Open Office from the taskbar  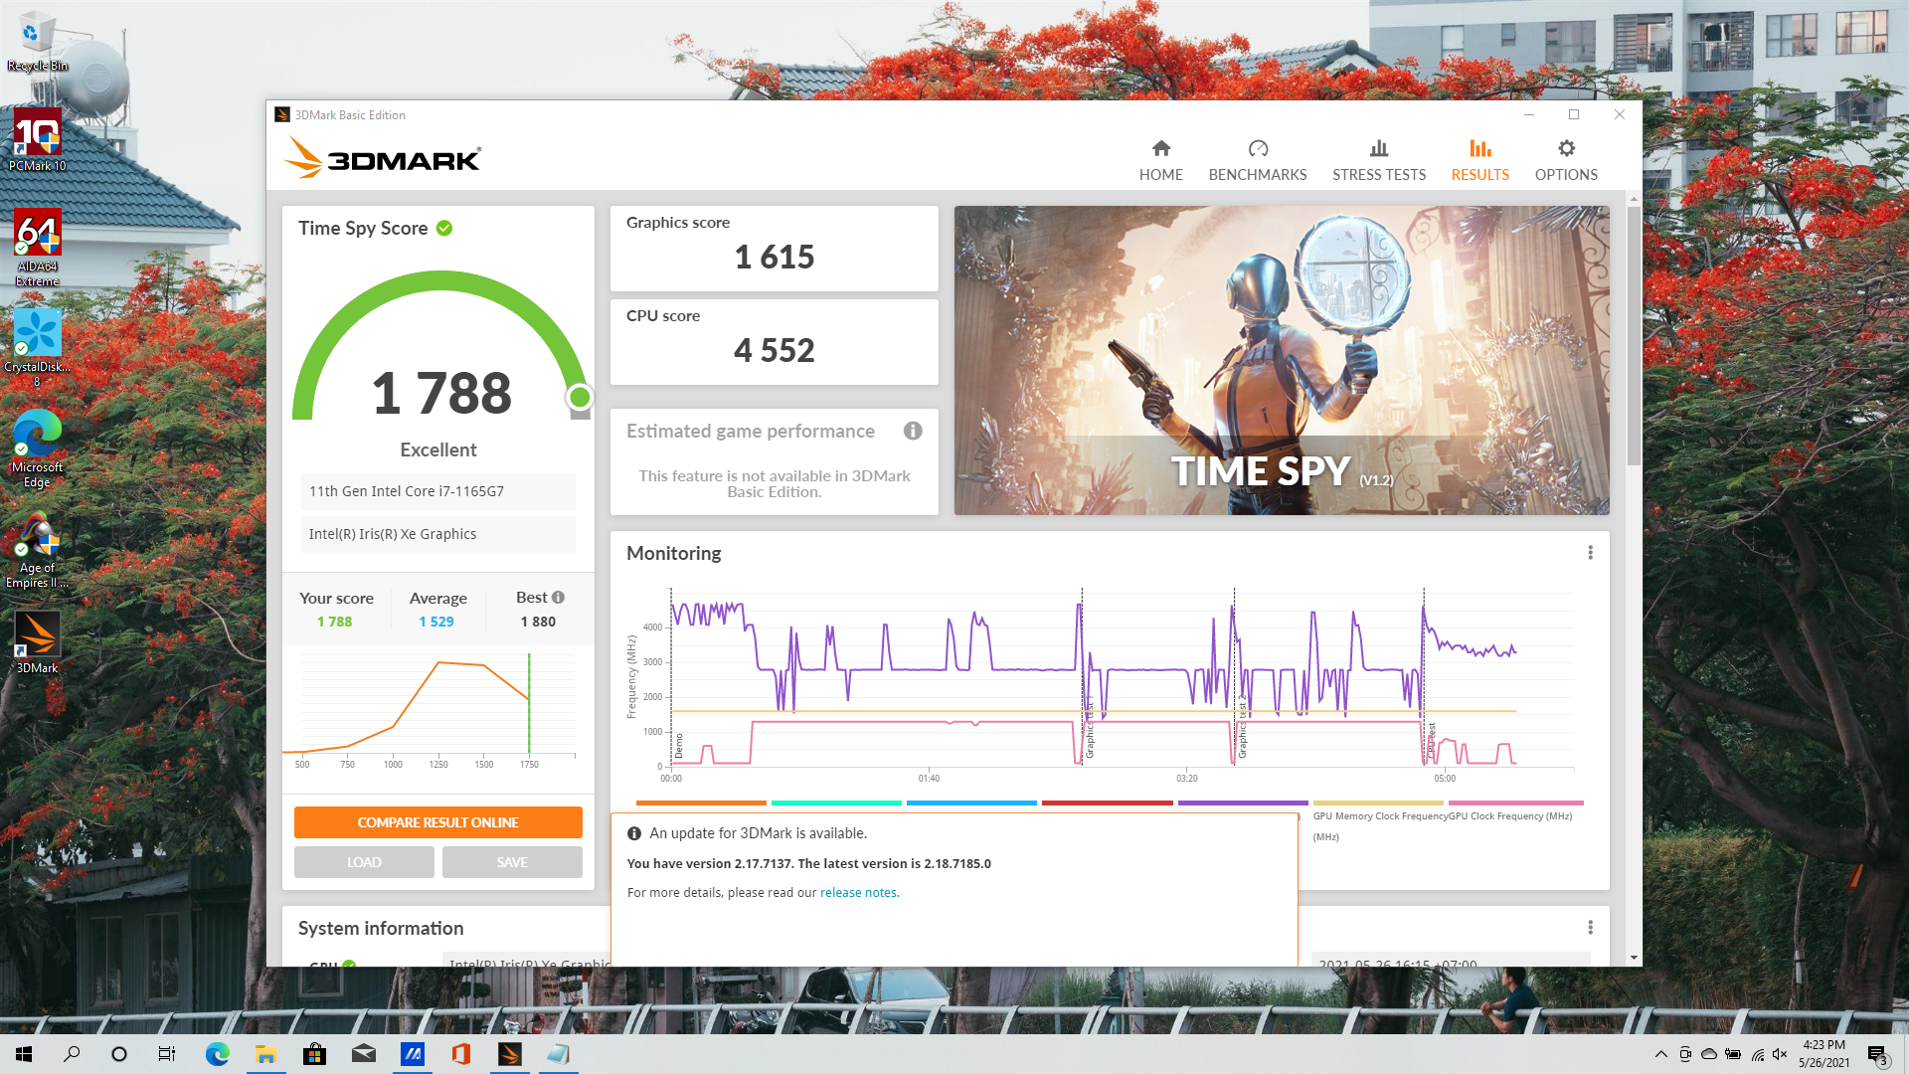pyautogui.click(x=460, y=1054)
